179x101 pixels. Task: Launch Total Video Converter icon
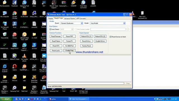(x=83, y=4)
